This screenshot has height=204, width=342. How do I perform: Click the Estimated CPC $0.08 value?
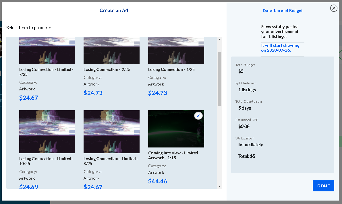coord(244,127)
